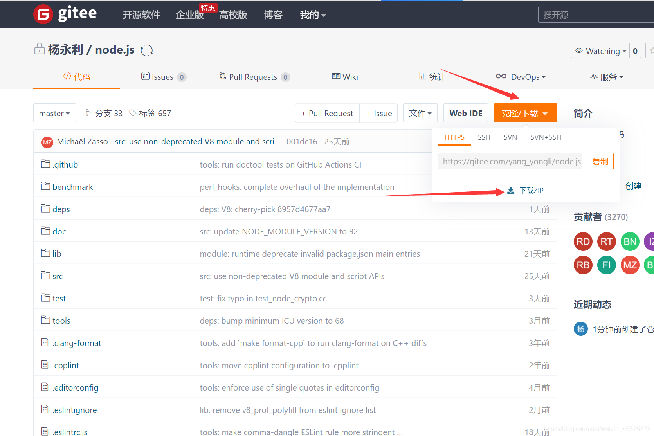Image resolution: width=654 pixels, height=436 pixels.
Task: Click the + Issue button
Action: coord(379,113)
